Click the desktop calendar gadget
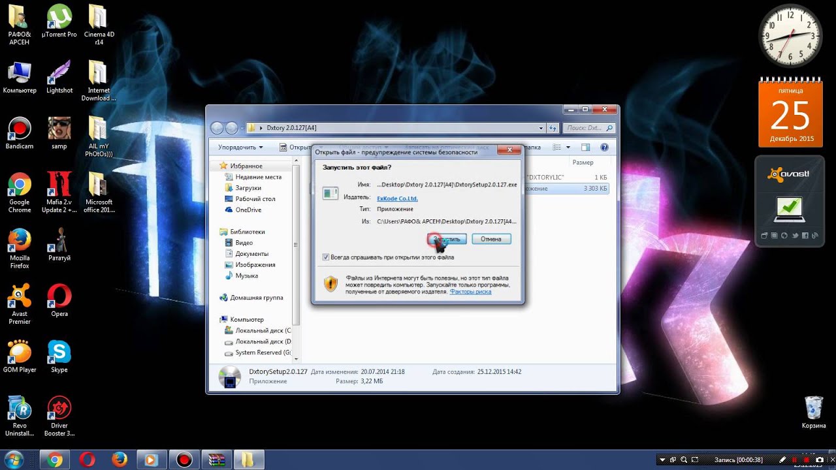This screenshot has height=470, width=836. click(790, 111)
